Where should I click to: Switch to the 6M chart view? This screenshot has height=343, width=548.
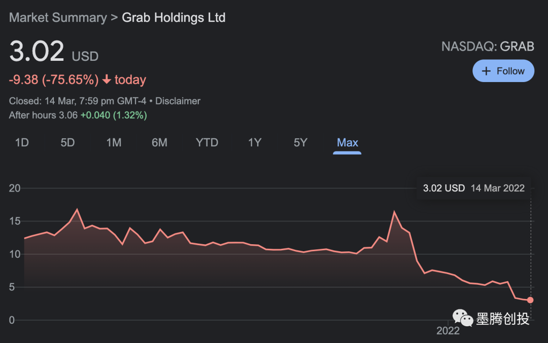tap(159, 143)
